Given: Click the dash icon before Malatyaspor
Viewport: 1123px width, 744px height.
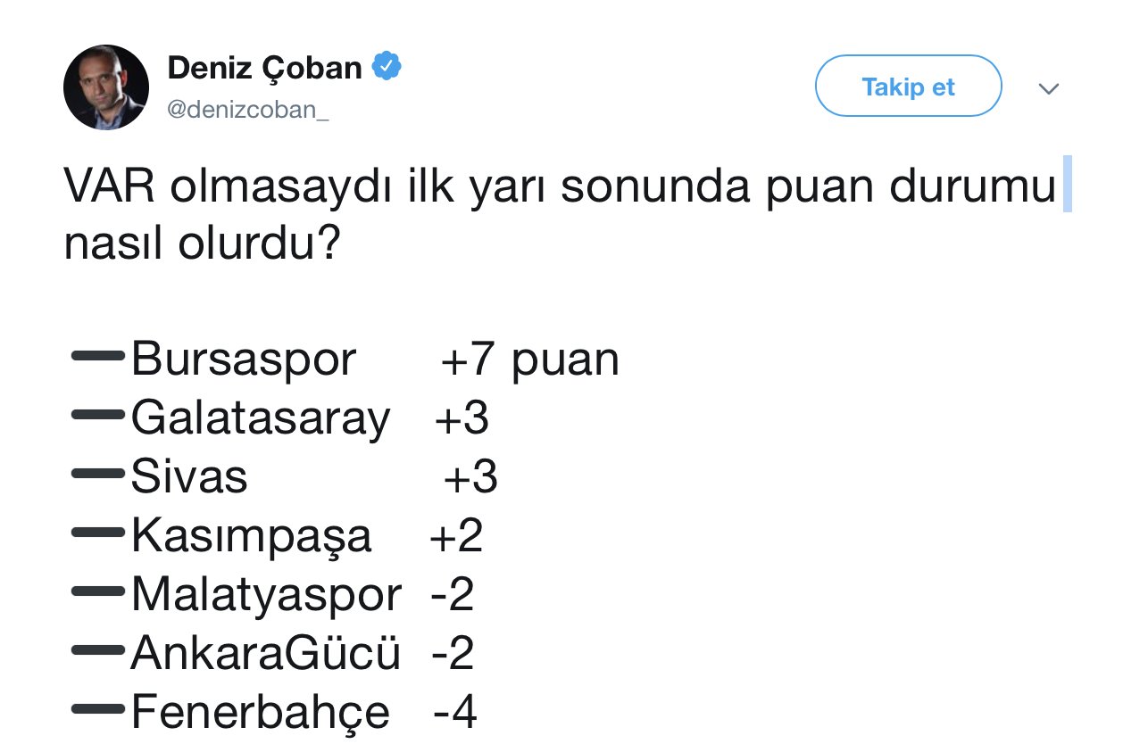Looking at the screenshot, I should (x=96, y=591).
